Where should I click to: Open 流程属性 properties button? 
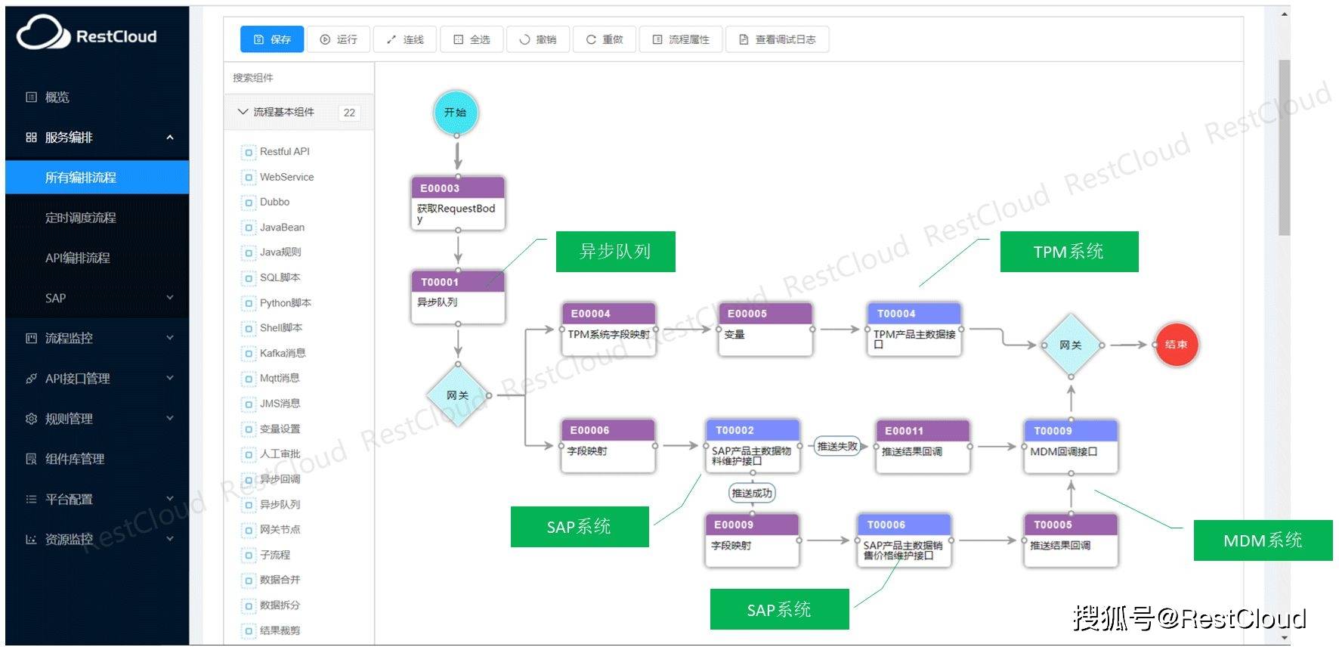(681, 39)
